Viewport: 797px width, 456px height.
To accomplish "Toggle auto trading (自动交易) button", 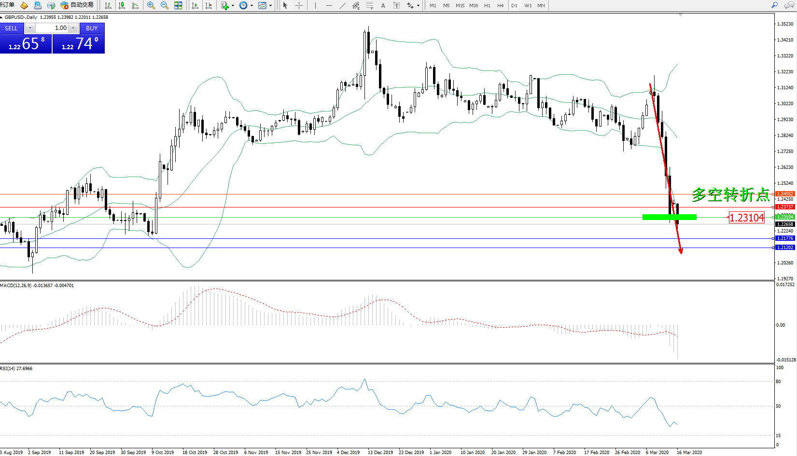I will click(x=77, y=5).
